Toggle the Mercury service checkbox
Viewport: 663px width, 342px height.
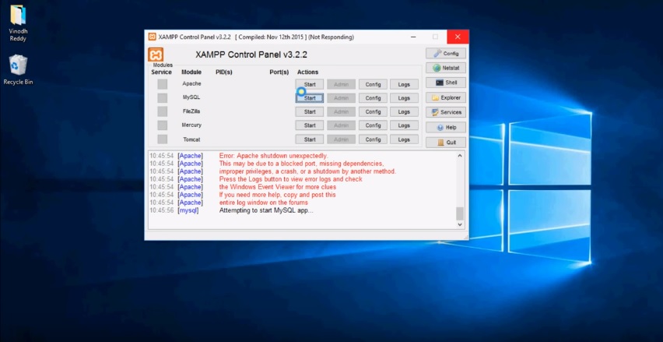163,125
